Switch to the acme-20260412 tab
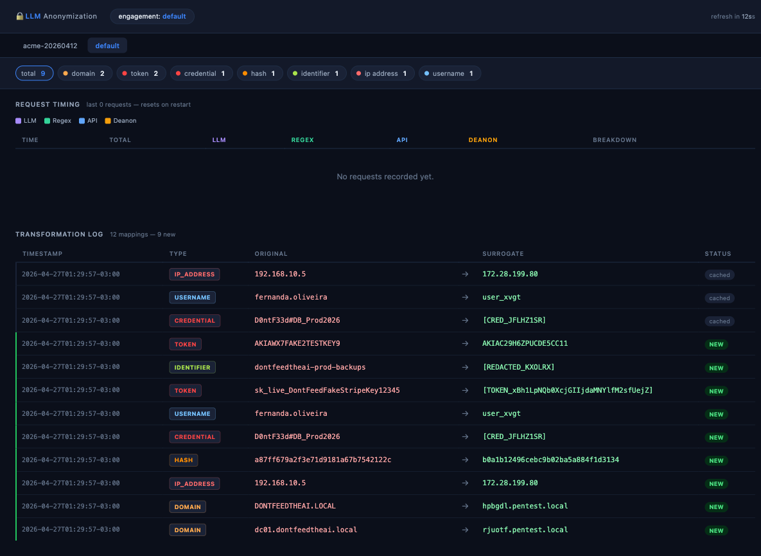 point(50,46)
